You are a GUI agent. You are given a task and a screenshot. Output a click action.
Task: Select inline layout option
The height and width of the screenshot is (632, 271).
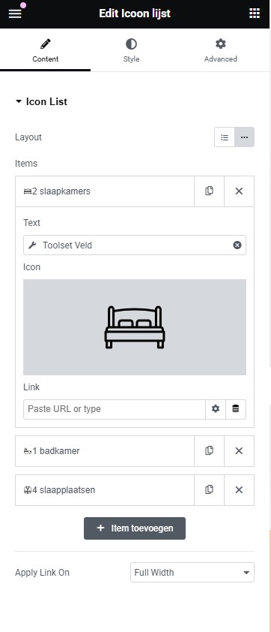coord(245,137)
